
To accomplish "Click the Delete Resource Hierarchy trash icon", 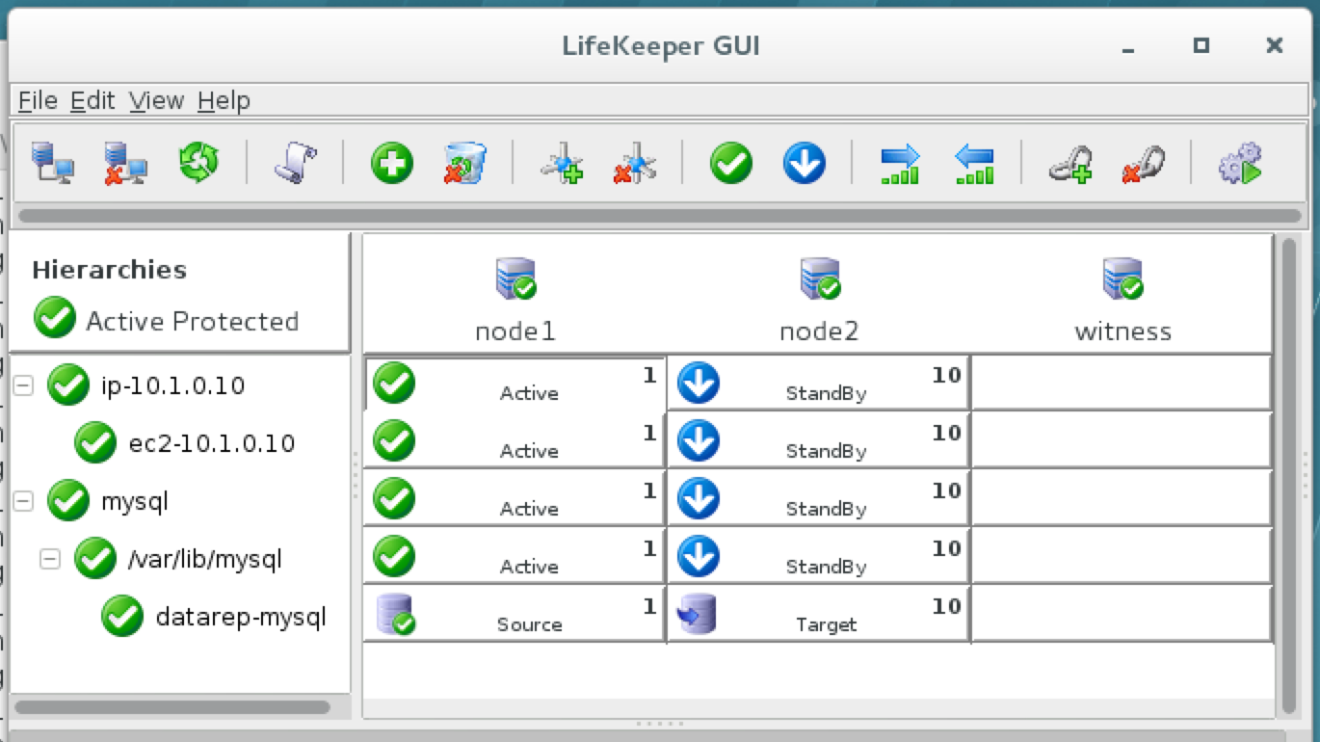I will coord(464,163).
